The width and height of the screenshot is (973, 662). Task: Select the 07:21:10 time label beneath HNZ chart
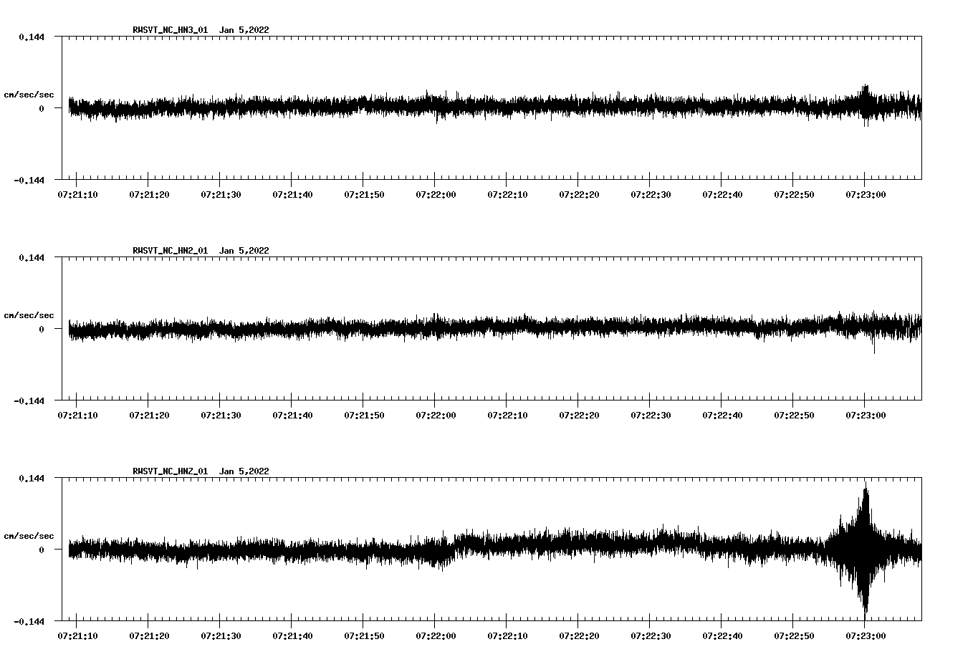(77, 635)
